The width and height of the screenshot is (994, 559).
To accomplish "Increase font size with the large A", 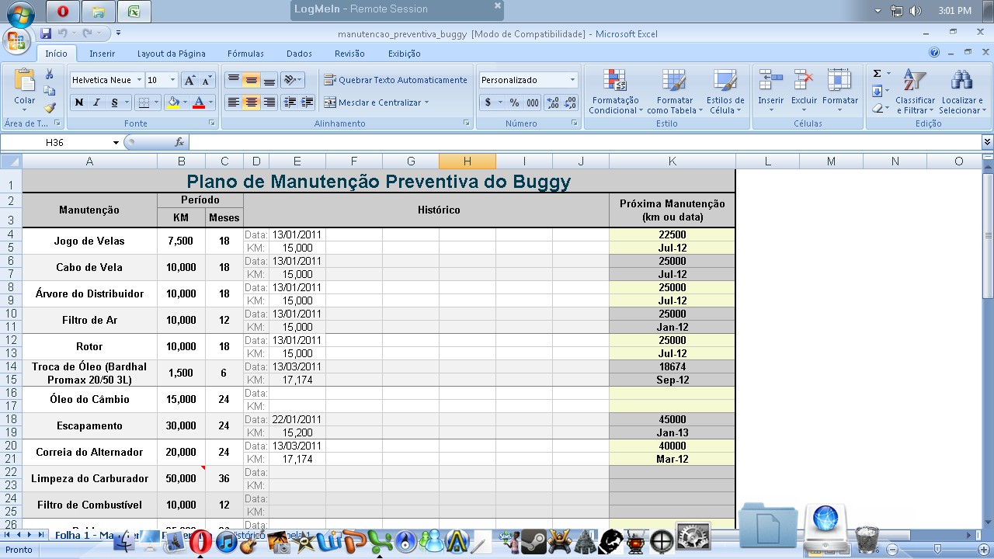I will (x=190, y=80).
